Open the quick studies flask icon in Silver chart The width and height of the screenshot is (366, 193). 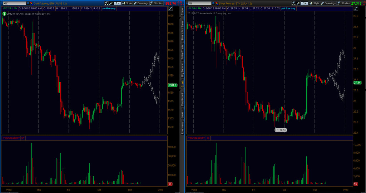coord(294,3)
